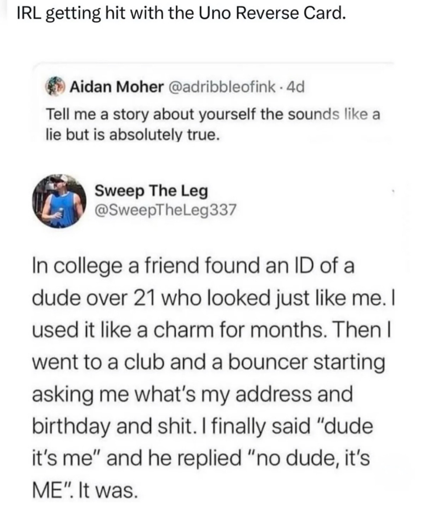
Task: Select the line starting "birthday and shit"
Action: point(202,426)
